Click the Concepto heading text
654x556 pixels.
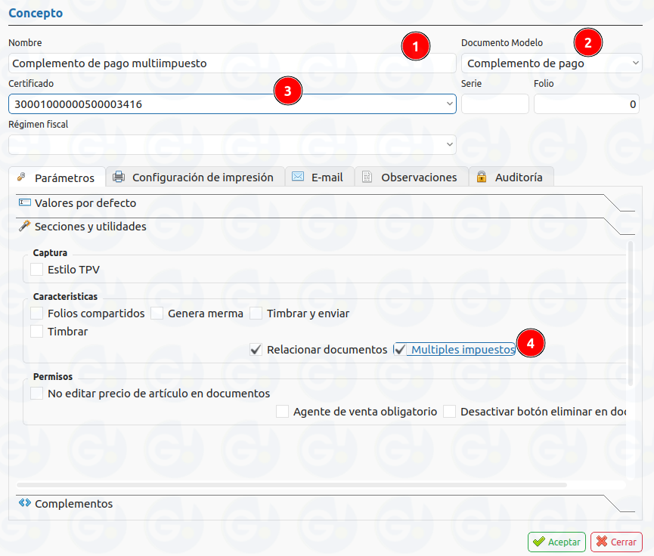(x=36, y=13)
